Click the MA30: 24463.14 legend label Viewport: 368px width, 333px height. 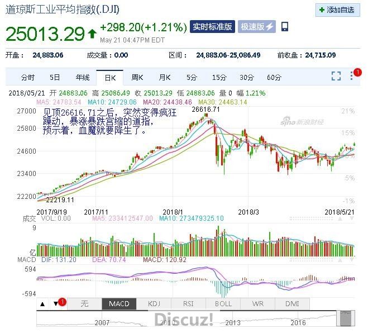pos(222,102)
